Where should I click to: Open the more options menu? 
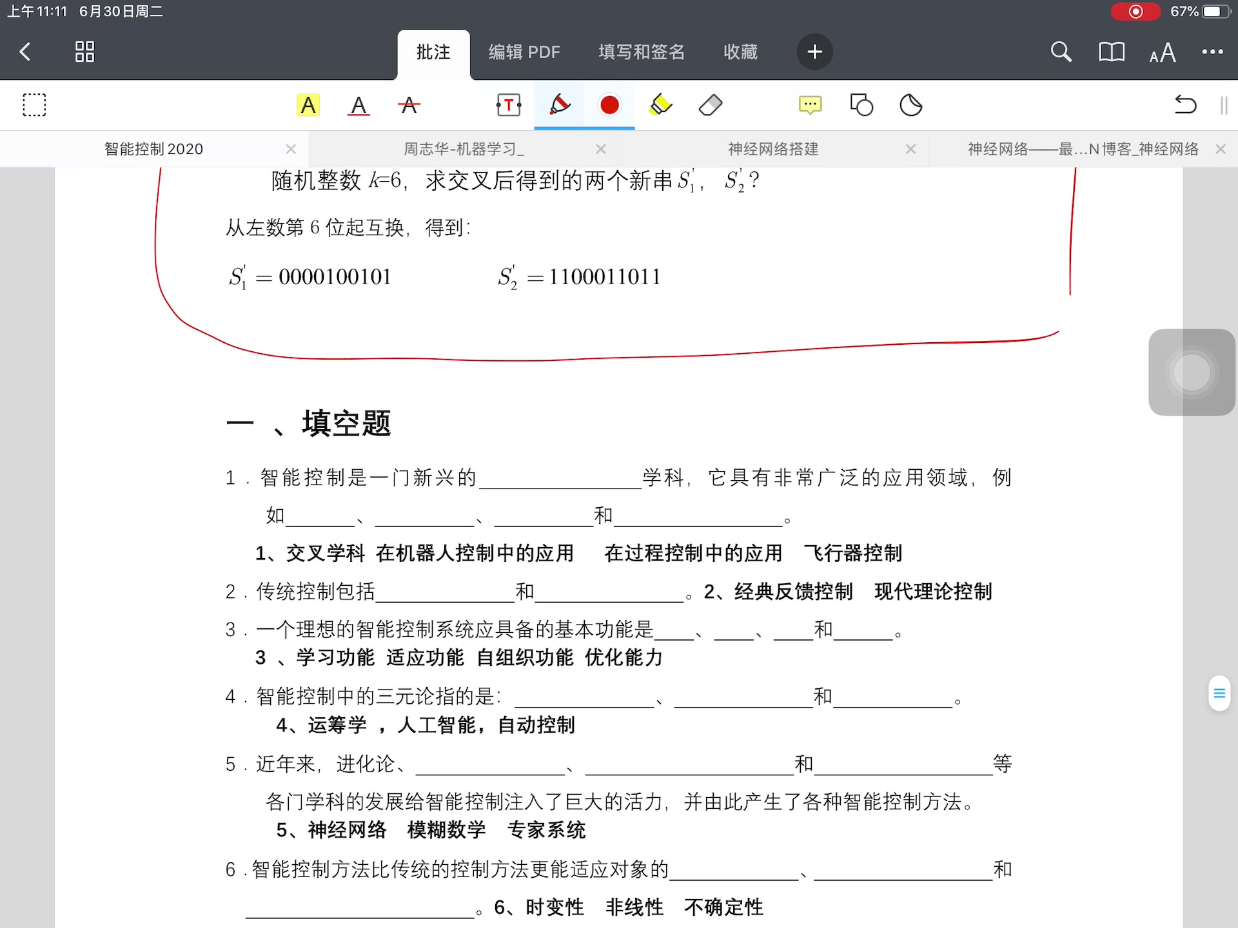(x=1213, y=52)
